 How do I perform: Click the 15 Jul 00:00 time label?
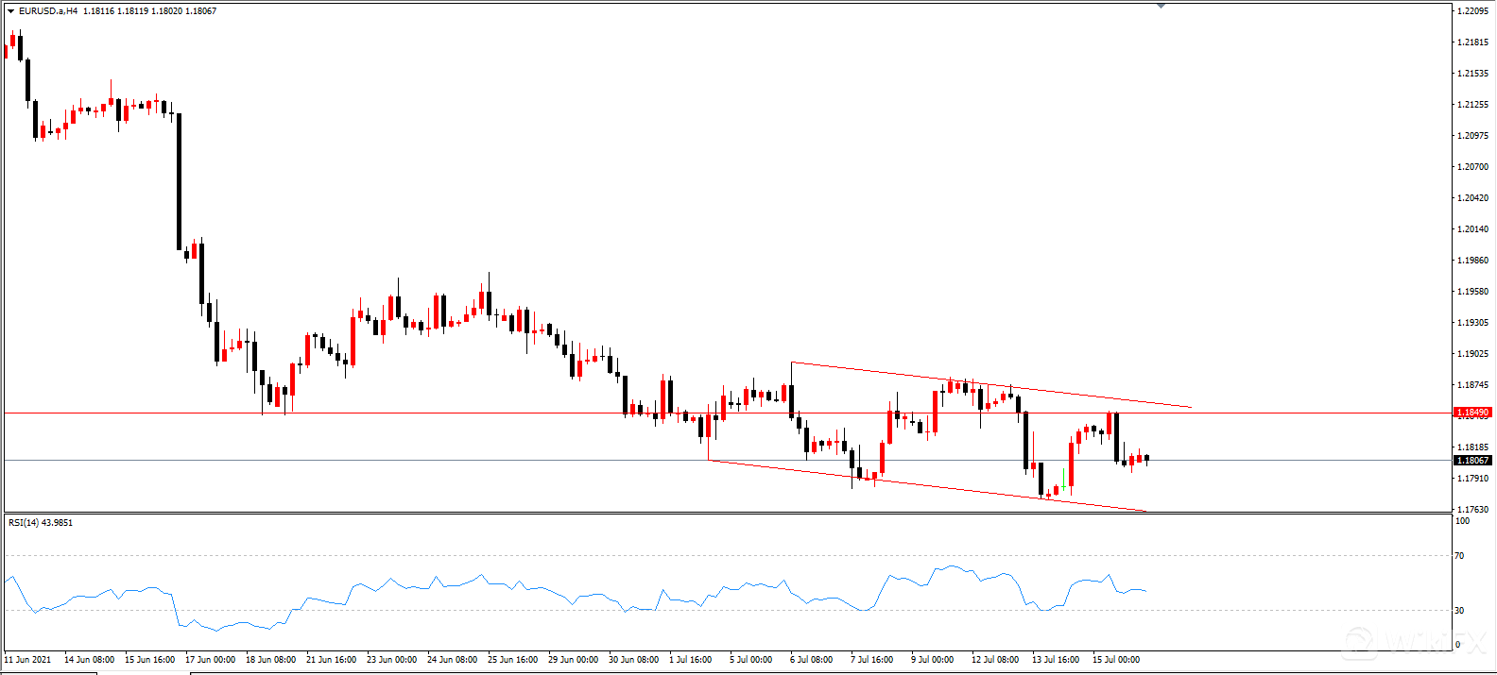pos(1116,660)
